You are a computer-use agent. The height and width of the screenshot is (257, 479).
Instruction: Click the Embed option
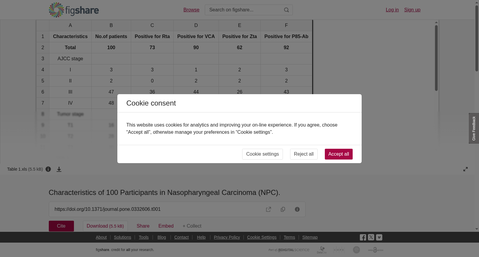pos(166,226)
